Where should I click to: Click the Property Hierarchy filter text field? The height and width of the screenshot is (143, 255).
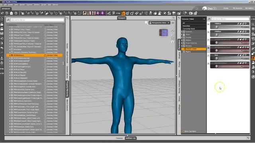(x=37, y=20)
